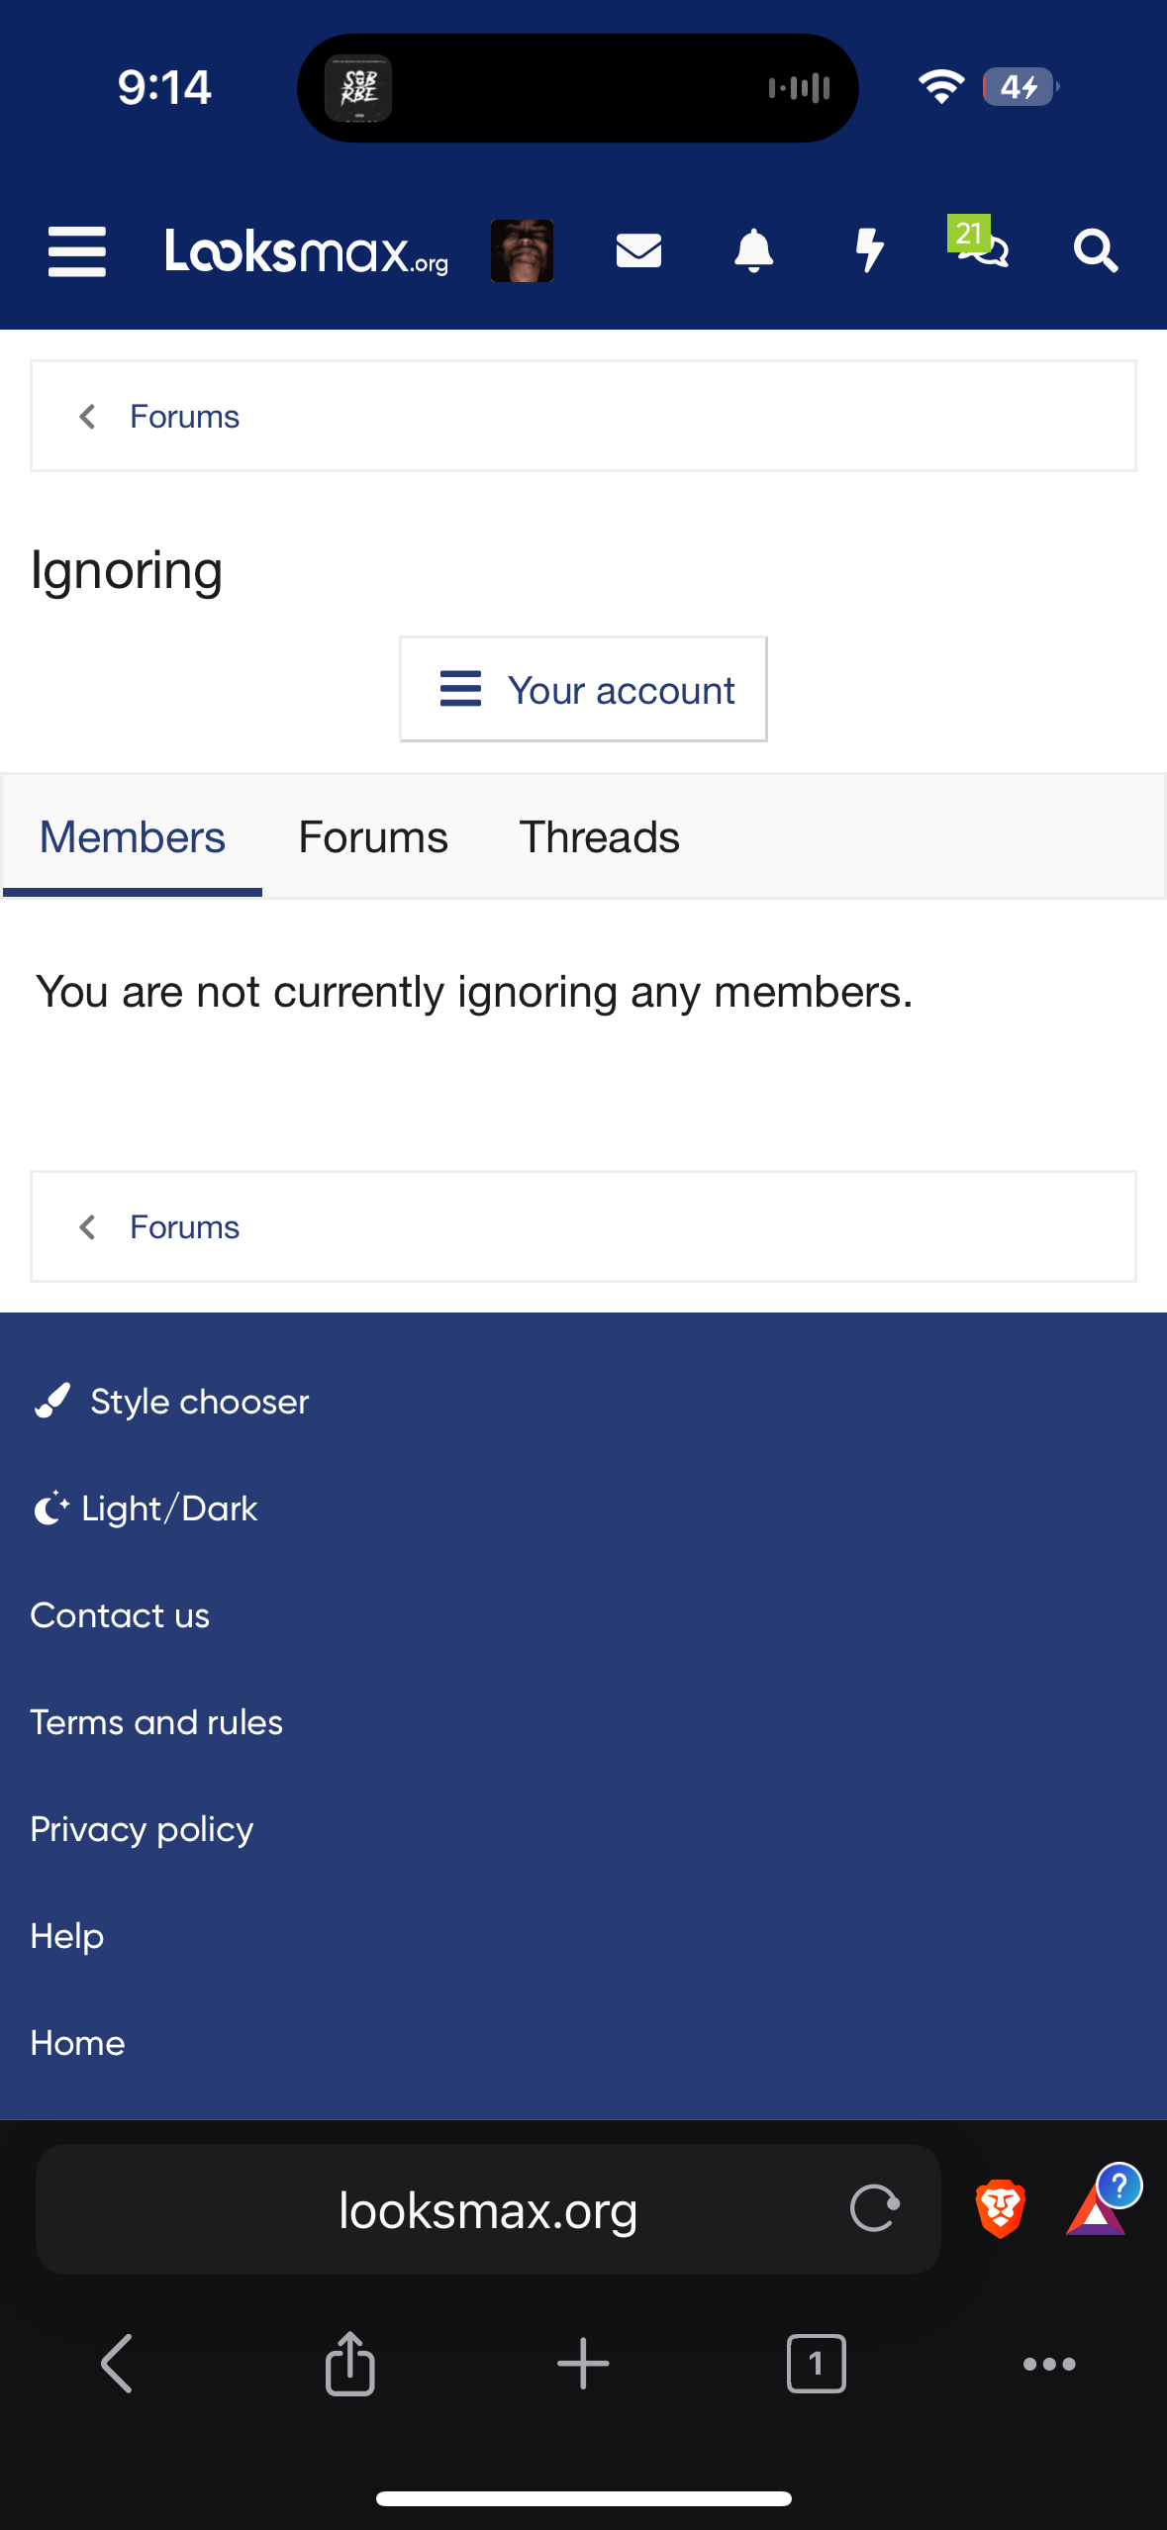
Task: Switch to the Forums tab
Action: [373, 837]
